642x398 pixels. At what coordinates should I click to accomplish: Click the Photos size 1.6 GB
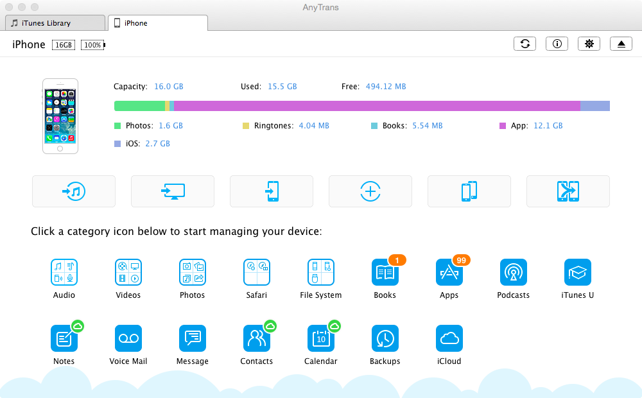click(x=171, y=126)
